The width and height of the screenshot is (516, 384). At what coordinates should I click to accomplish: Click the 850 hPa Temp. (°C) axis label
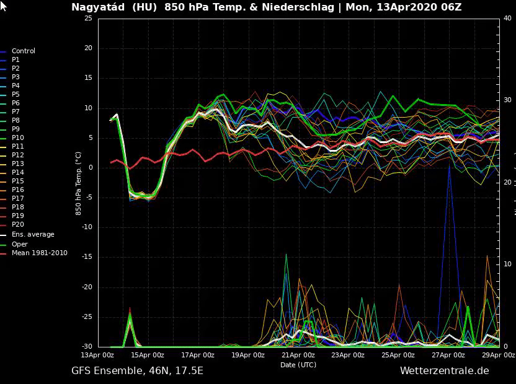point(79,183)
